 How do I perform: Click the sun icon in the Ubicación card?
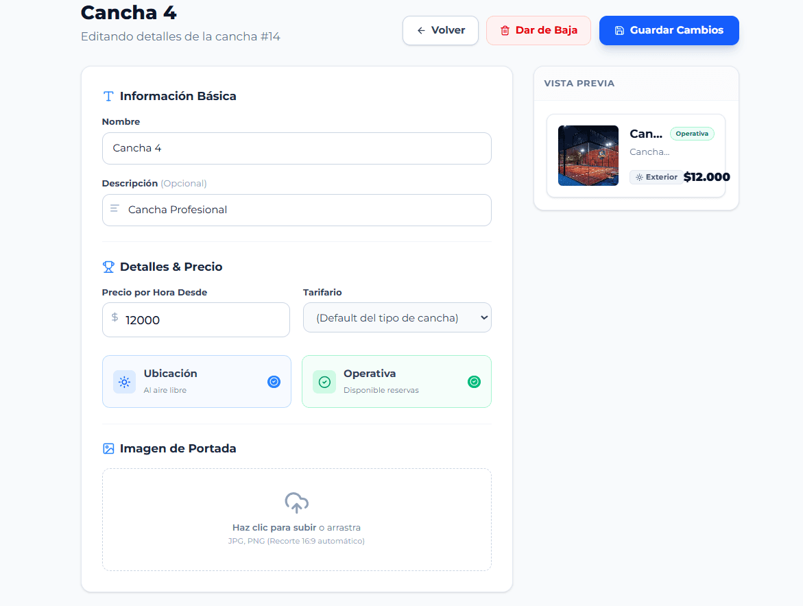click(x=124, y=381)
